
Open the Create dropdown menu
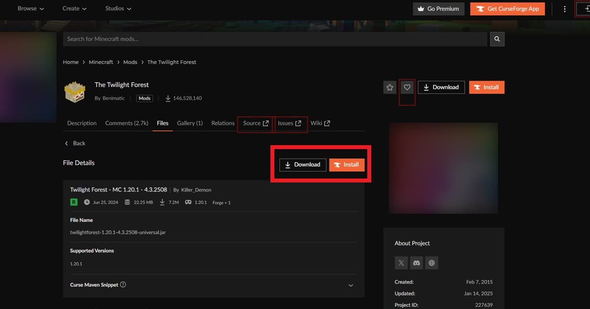coord(74,9)
